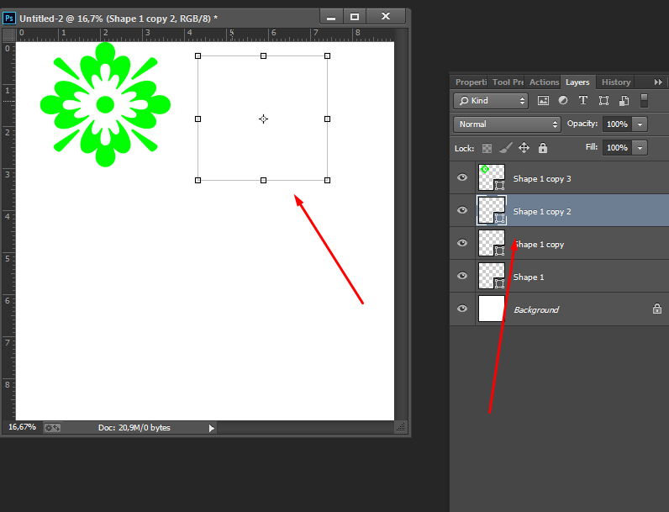Filter layers by pixel layers icon
Image resolution: width=669 pixels, height=512 pixels.
click(543, 101)
